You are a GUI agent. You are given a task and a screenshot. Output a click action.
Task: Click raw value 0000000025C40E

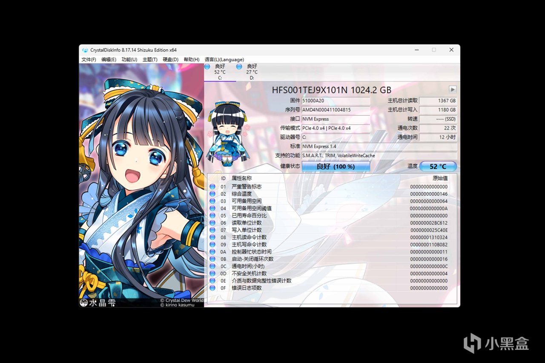pyautogui.click(x=429, y=230)
